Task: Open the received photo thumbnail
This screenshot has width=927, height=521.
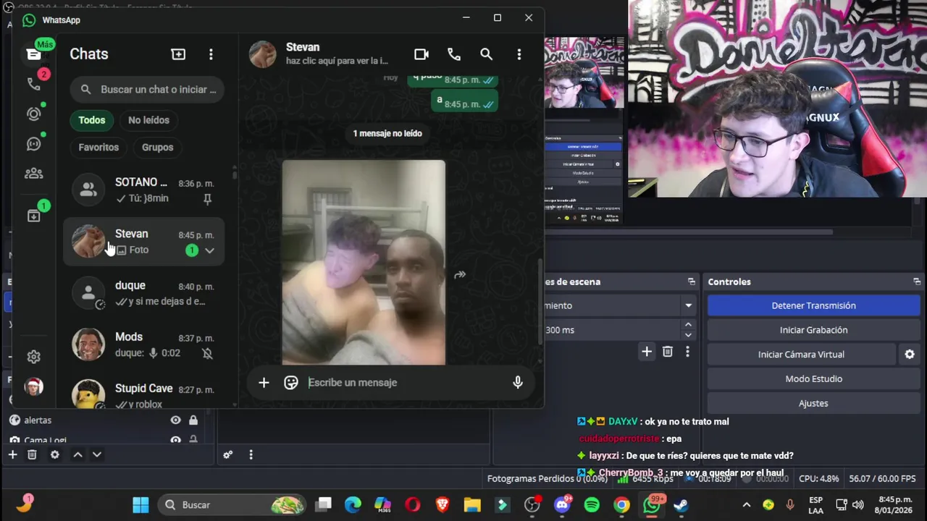Action: pos(364,263)
